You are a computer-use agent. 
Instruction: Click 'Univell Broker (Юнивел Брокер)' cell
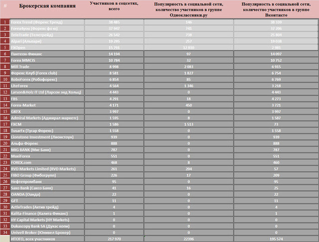[47, 233]
